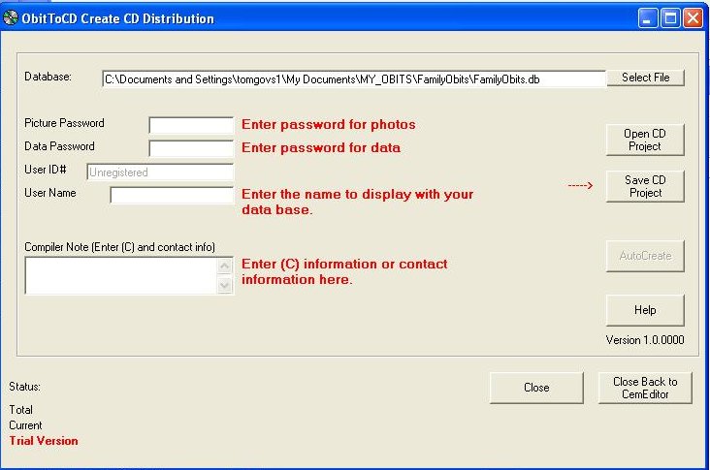Open the Help dialog

645,310
